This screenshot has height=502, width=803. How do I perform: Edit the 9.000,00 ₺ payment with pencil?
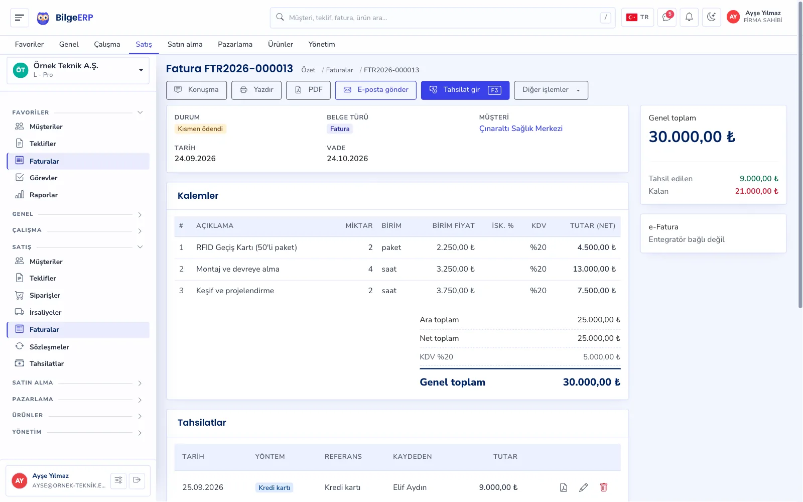584,487
